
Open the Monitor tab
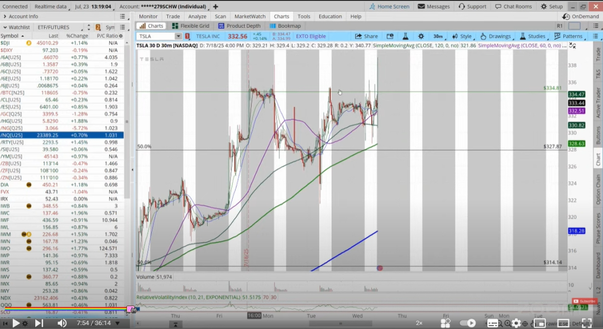(x=148, y=17)
